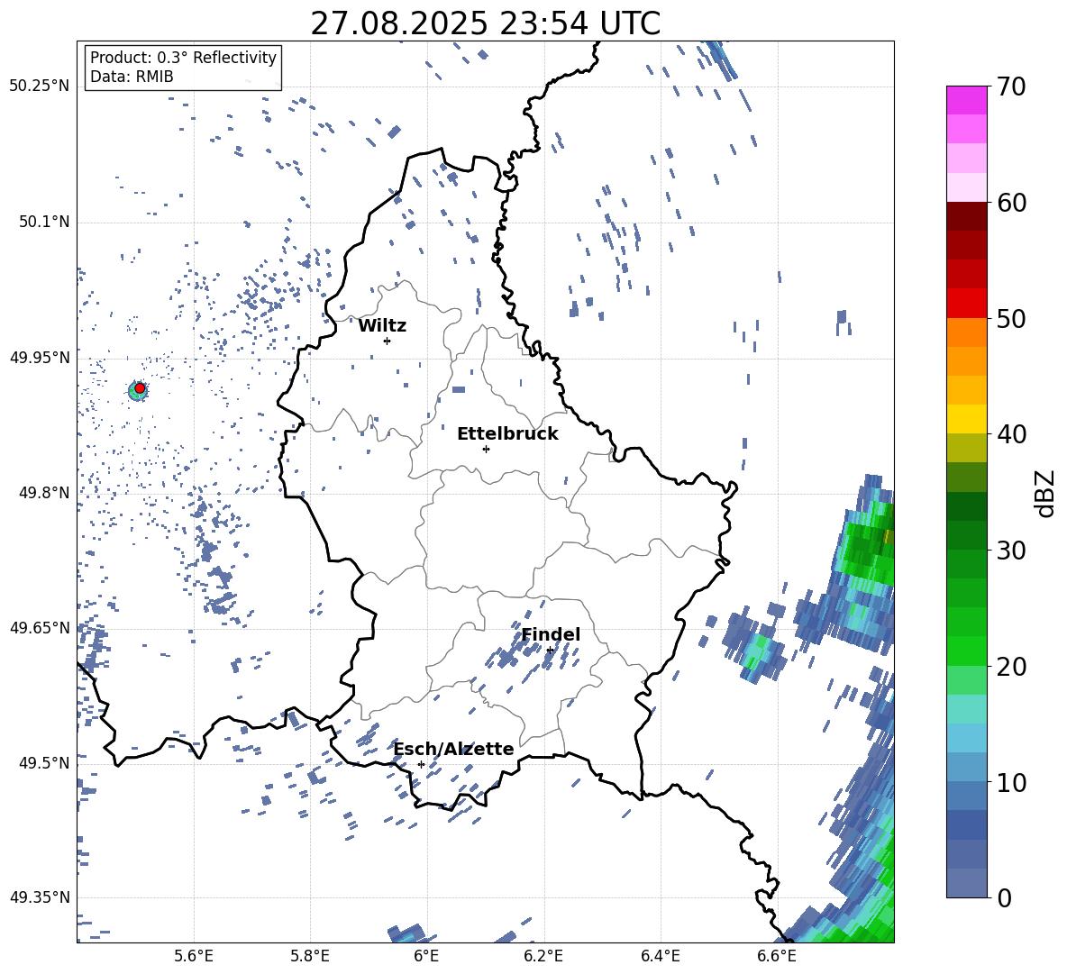Click the orange colorbar segment just below 50

point(966,332)
